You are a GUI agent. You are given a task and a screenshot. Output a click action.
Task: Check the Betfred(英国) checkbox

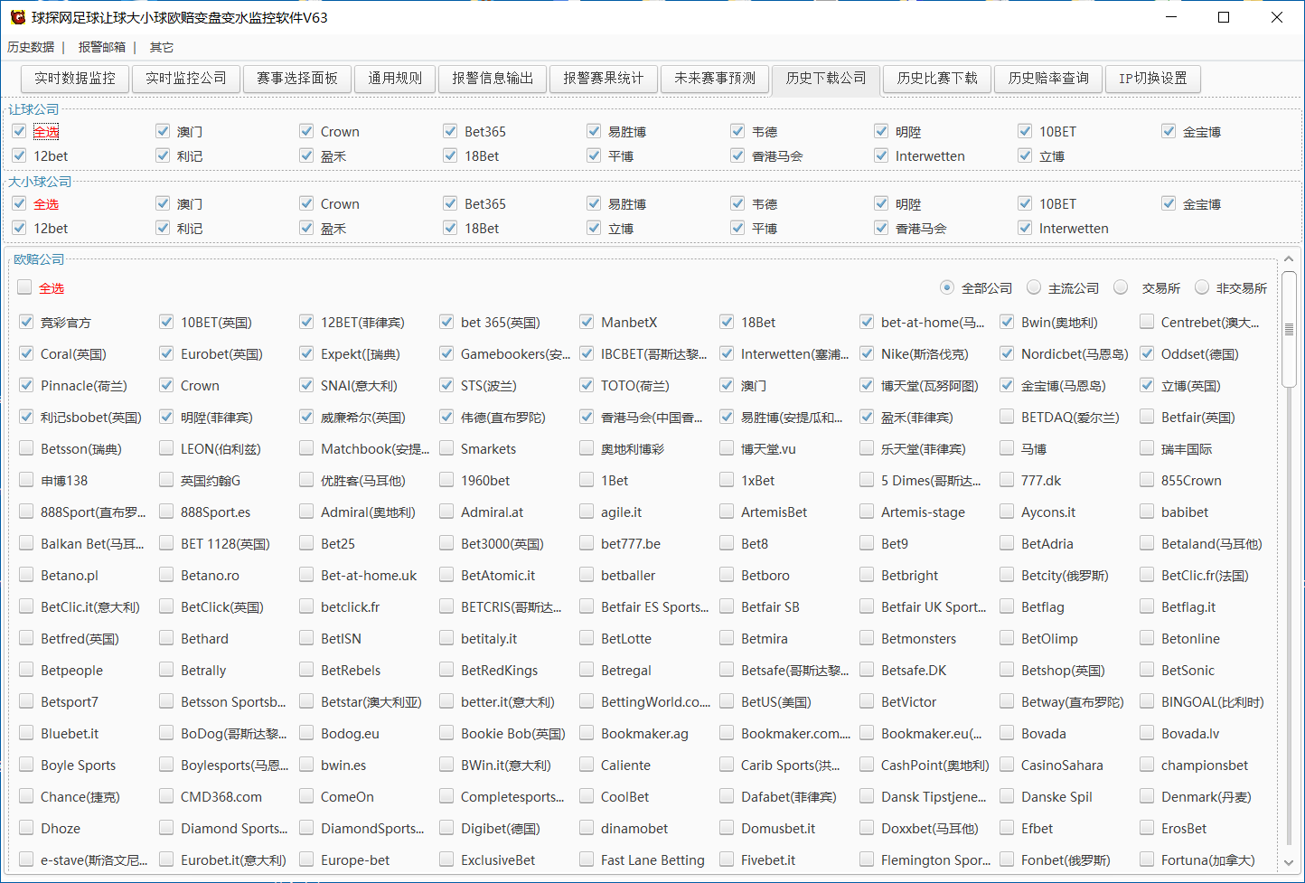pos(26,638)
